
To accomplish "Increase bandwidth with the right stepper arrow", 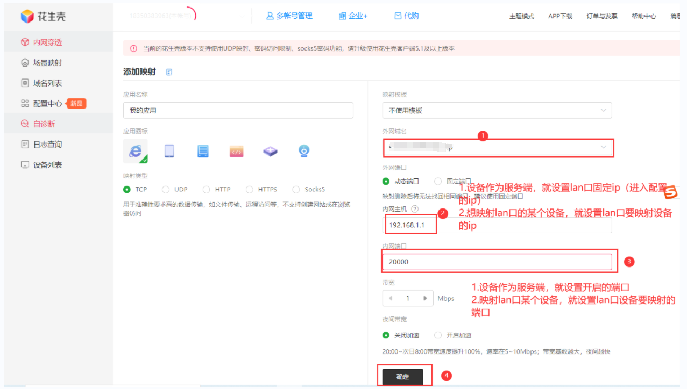I will [x=426, y=298].
